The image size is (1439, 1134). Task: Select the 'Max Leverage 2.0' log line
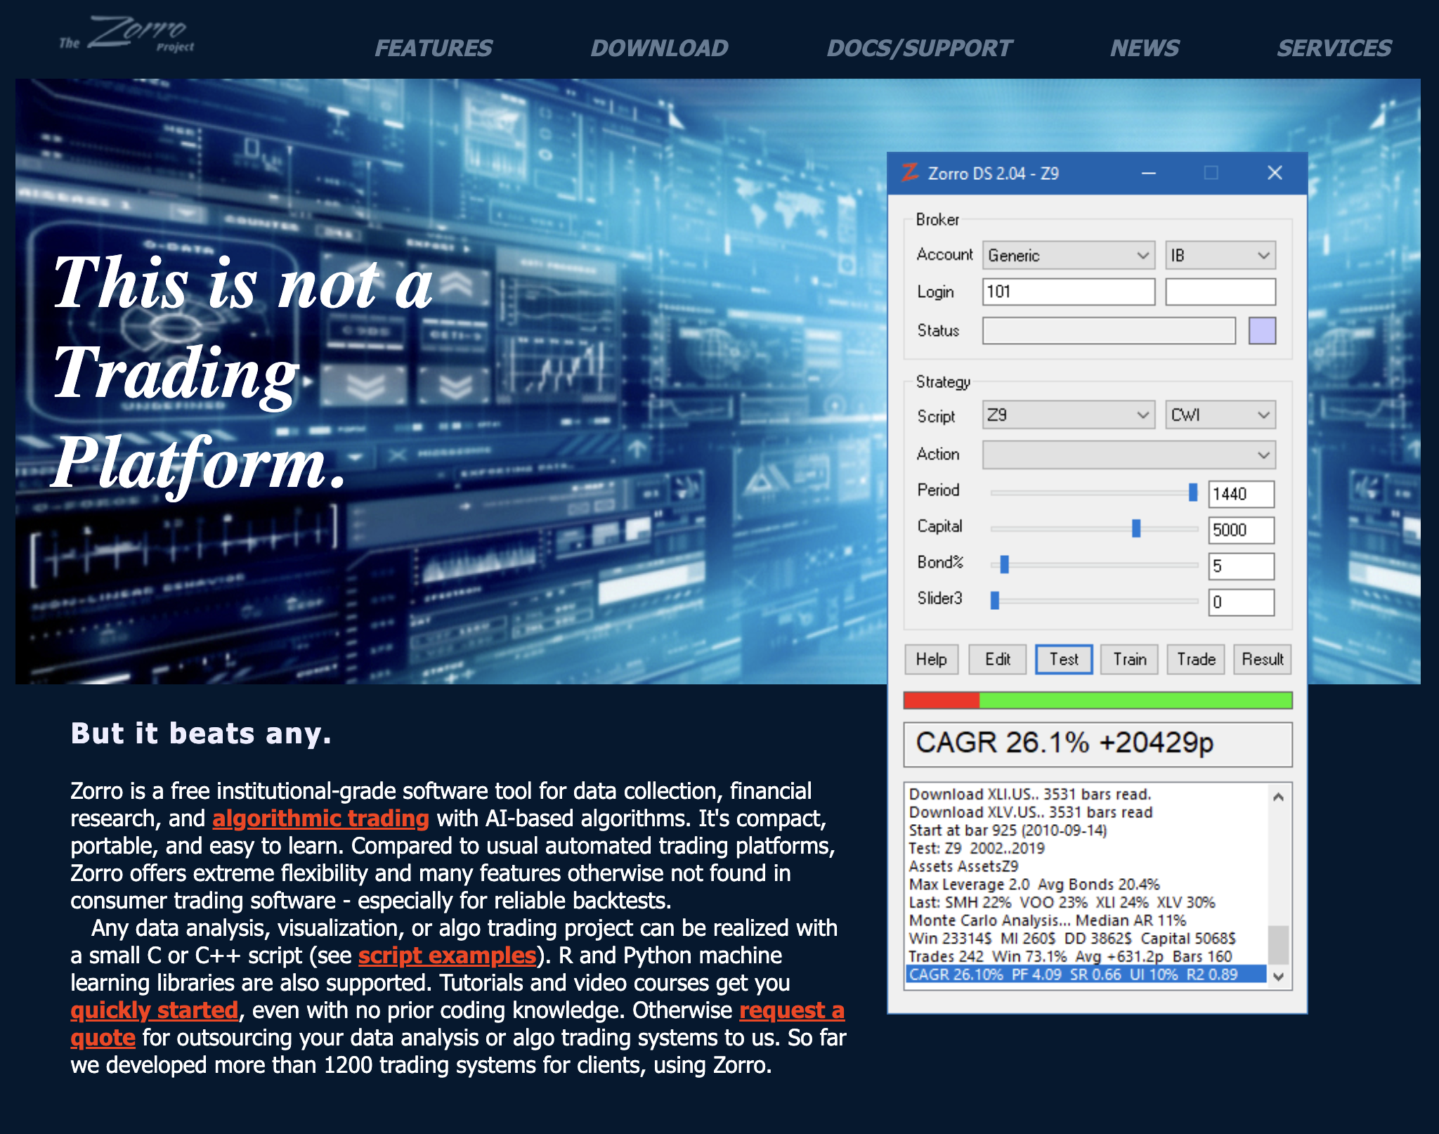point(1034,884)
